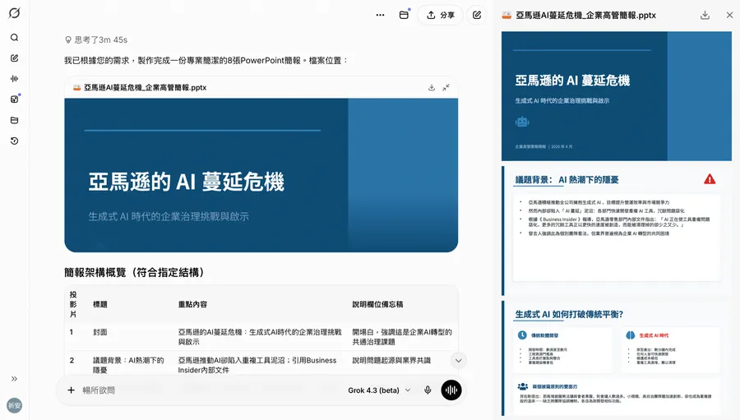Click the people icon on slide 3
Viewport: 740px width, 420px height.
[x=522, y=386]
